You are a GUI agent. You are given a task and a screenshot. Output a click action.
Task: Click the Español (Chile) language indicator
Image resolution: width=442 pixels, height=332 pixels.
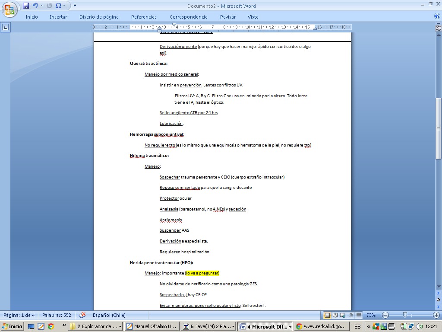(x=109, y=315)
